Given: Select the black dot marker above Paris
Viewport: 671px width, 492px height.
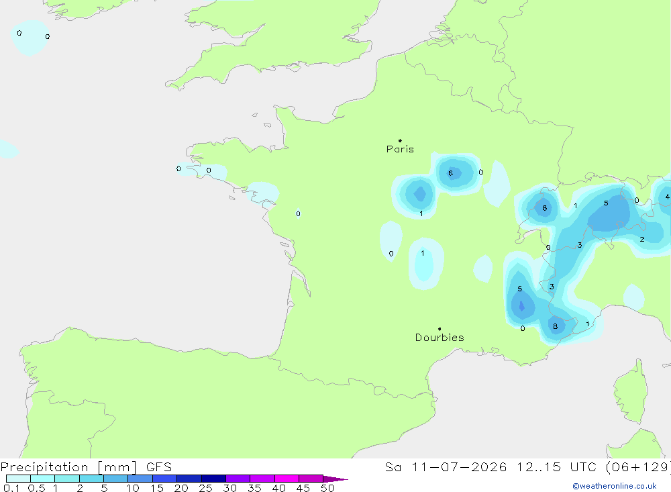Looking at the screenshot, I should [x=400, y=140].
